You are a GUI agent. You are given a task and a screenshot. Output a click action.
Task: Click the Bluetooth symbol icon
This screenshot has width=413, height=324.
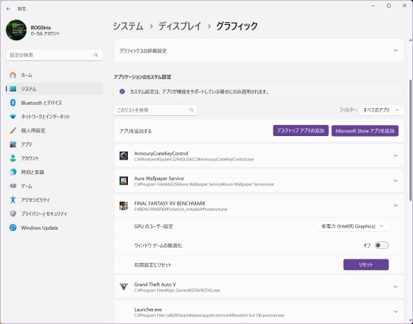[13, 103]
